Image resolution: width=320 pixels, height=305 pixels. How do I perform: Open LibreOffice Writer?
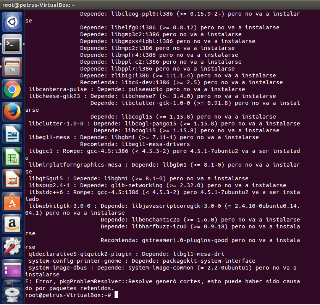coord(12,134)
